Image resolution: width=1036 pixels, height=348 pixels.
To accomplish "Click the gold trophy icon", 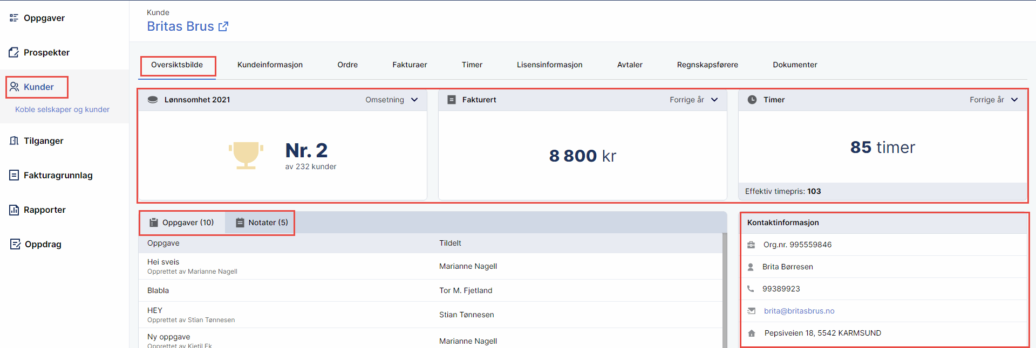I will tap(246, 155).
